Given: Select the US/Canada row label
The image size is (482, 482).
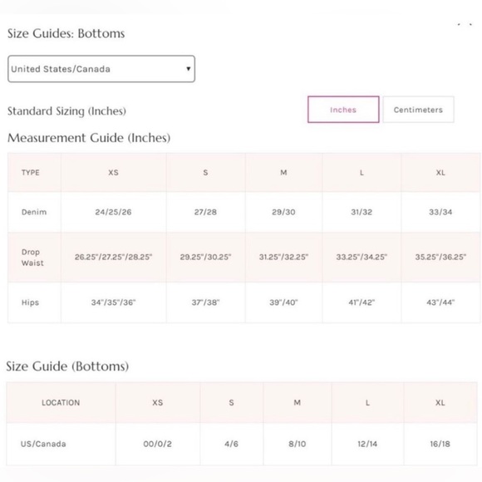Looking at the screenshot, I should click(x=43, y=444).
